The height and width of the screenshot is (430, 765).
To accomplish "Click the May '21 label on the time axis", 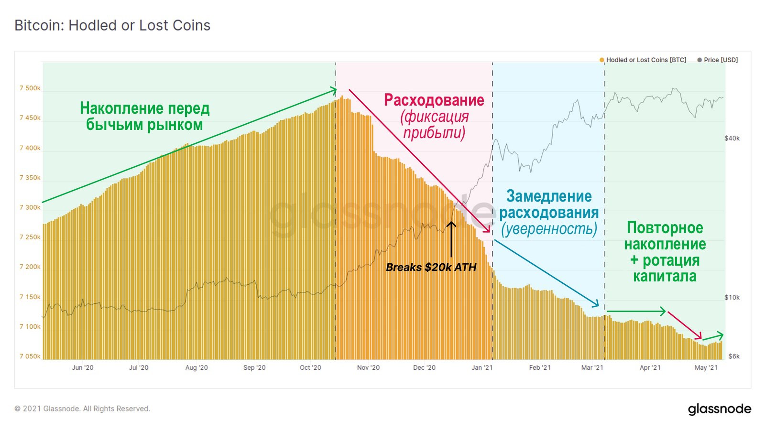I will tap(706, 368).
